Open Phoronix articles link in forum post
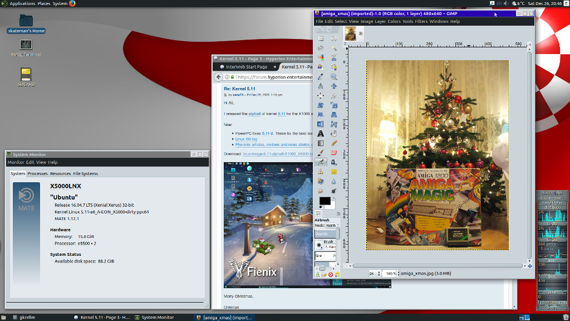 pos(273,145)
